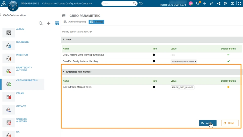Viewport: 243px width, 137px height.
Task: Search the CAD Collaboration list
Action: pyautogui.click(x=41, y=23)
